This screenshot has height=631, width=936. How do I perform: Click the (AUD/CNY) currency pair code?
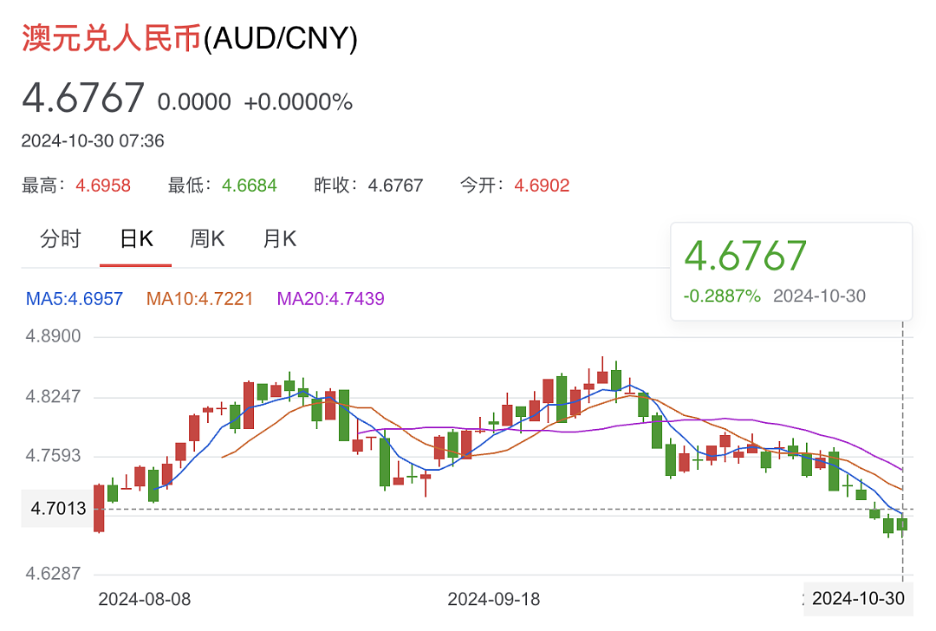coord(280,39)
